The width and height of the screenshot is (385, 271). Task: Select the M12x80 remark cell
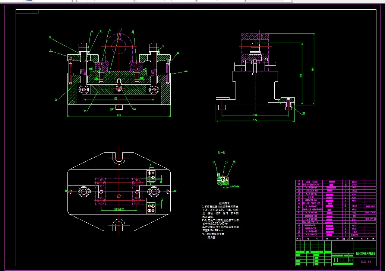pos(370,207)
